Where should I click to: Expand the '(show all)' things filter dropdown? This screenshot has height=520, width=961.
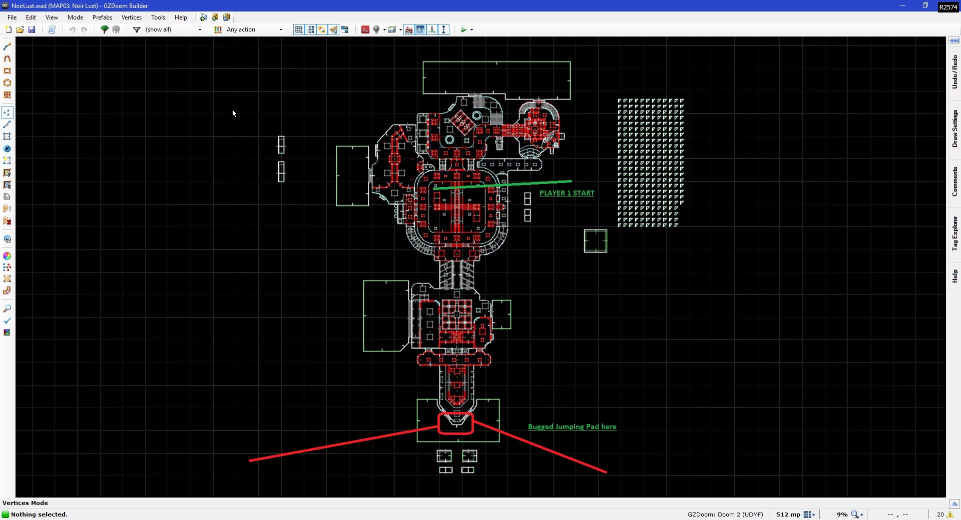click(x=200, y=29)
